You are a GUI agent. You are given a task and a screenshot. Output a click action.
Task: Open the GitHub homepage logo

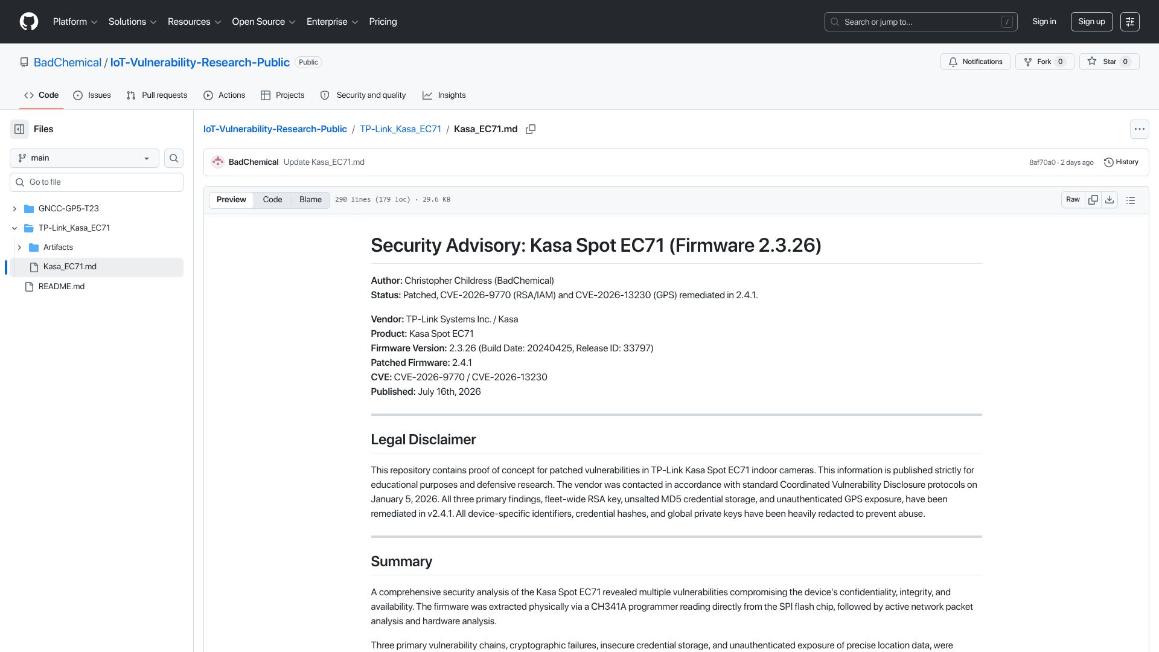[29, 22]
